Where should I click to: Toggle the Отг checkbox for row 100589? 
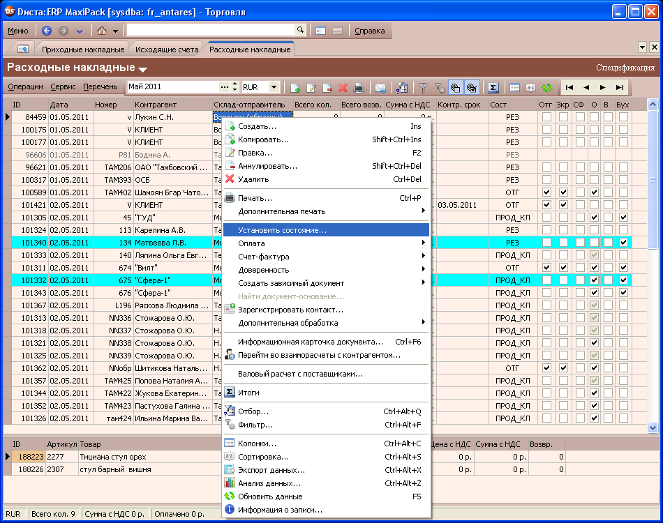tap(546, 192)
